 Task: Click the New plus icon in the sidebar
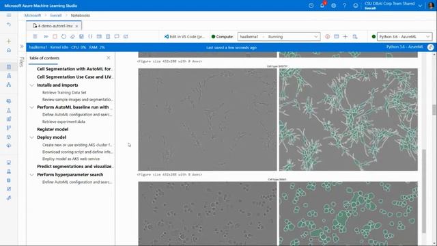pyautogui.click(x=9, y=41)
